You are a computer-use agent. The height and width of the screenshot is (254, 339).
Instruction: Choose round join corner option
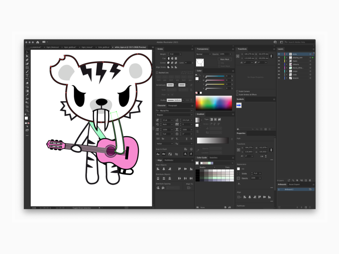coord(172,63)
